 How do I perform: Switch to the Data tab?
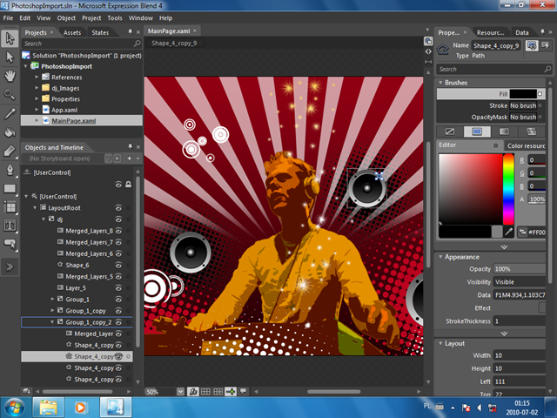click(522, 33)
